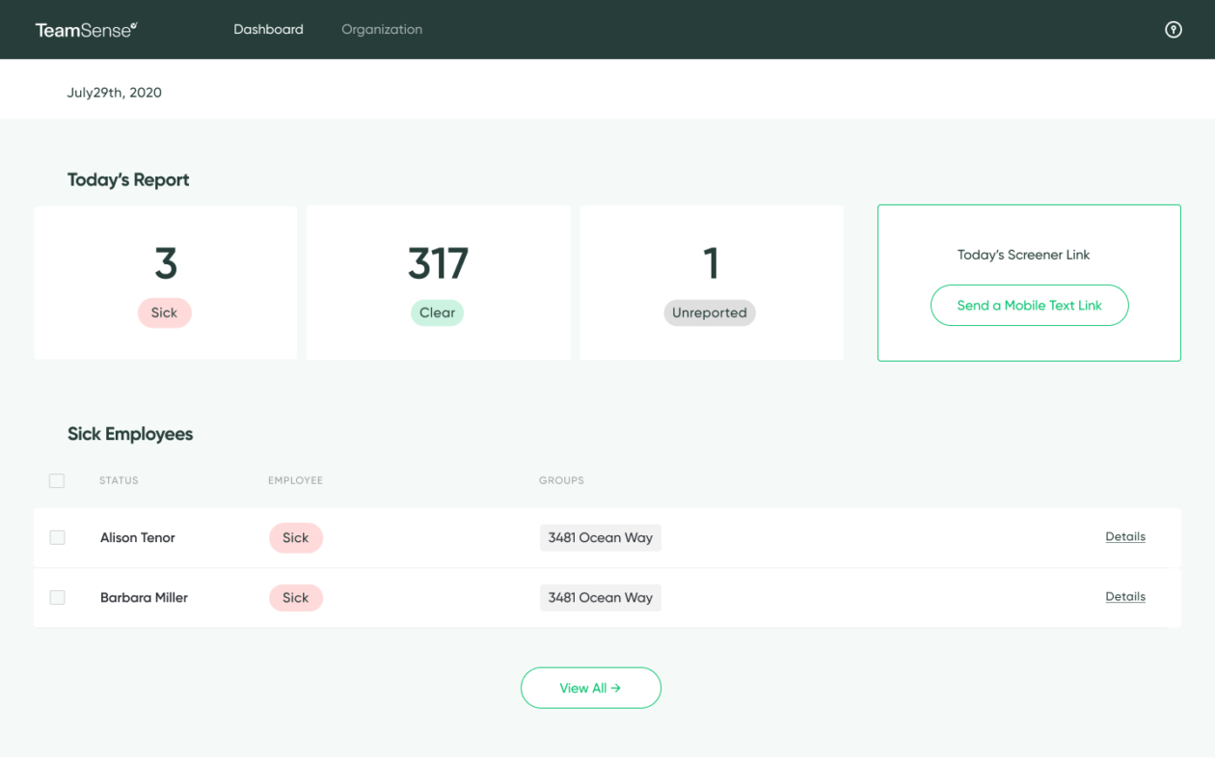This screenshot has width=1215, height=760.
Task: Switch to the Organization tab
Action: click(382, 30)
